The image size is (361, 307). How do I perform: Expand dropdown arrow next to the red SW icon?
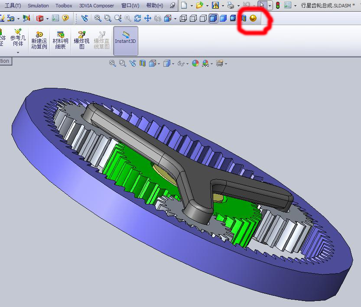[47, 19]
